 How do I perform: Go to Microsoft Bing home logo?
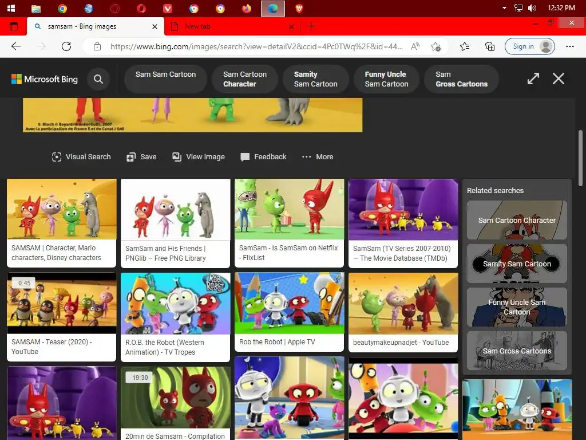coord(45,79)
